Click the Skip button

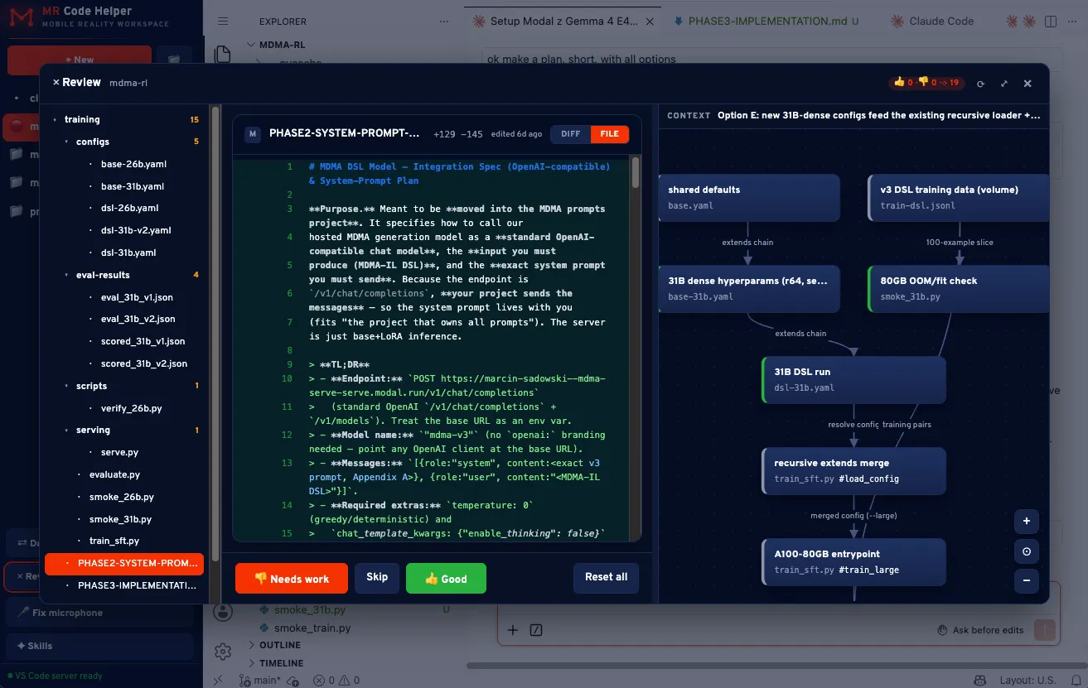coord(377,577)
